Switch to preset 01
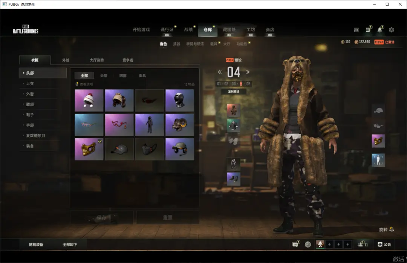 219,84
